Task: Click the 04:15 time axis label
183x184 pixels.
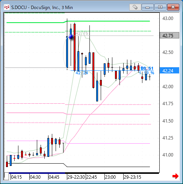Action: [17, 177]
